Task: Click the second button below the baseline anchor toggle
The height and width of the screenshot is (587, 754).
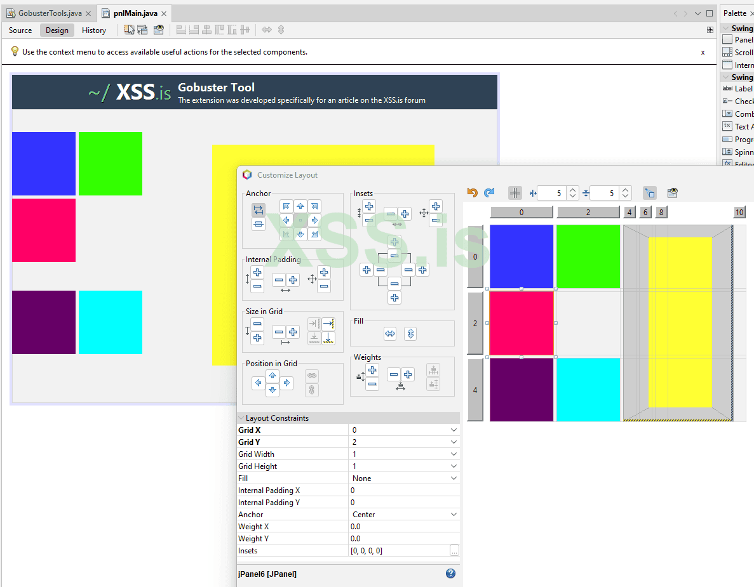Action: coord(259,224)
